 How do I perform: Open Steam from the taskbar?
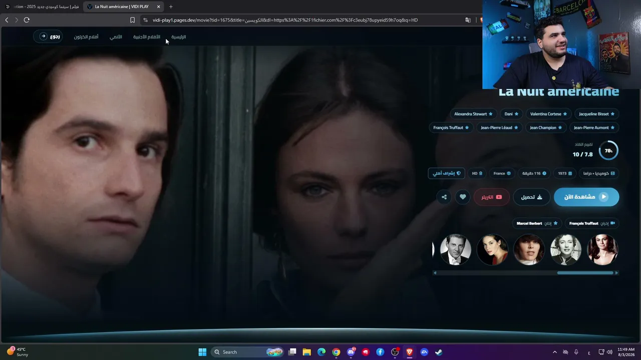pyautogui.click(x=439, y=352)
